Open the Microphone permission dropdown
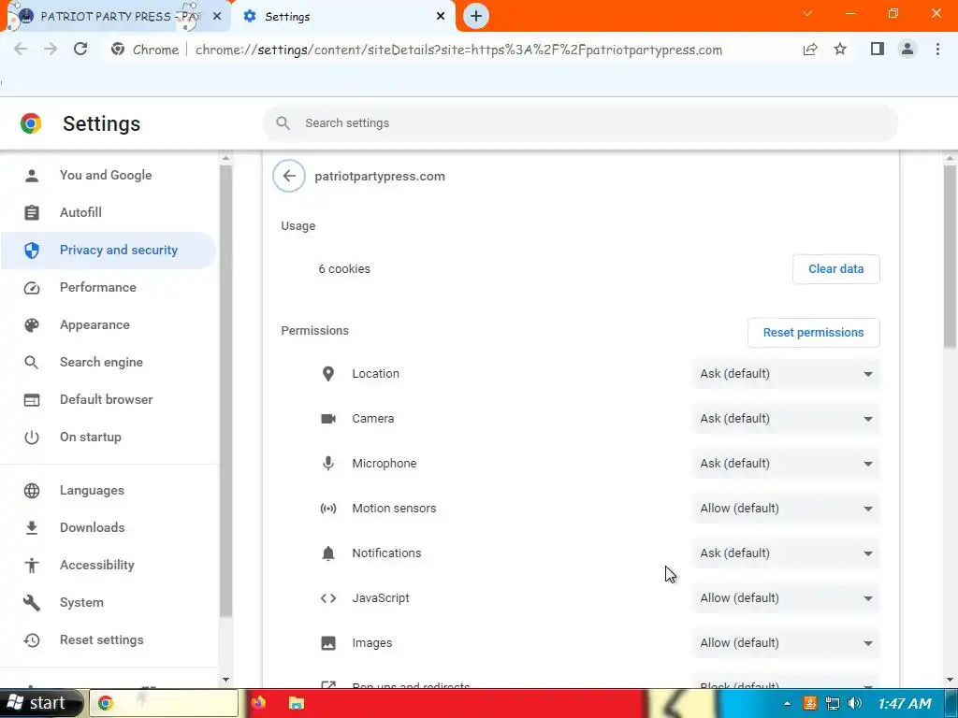Image resolution: width=958 pixels, height=718 pixels. pos(786,464)
